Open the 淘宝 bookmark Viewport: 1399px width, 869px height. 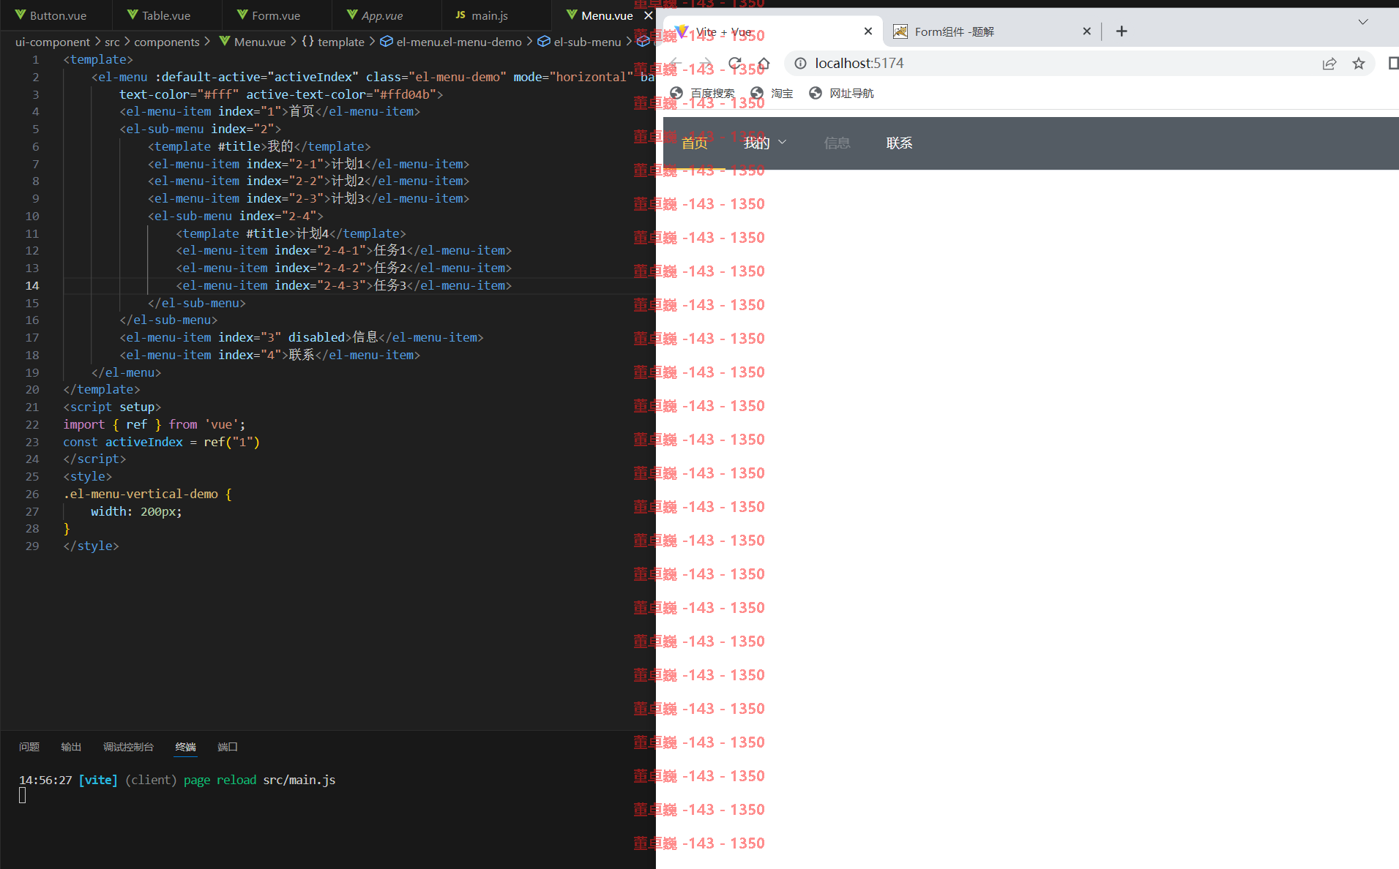click(772, 93)
